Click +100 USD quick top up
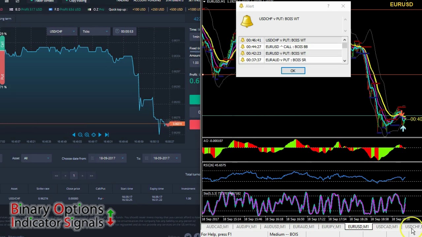 tap(139, 9)
